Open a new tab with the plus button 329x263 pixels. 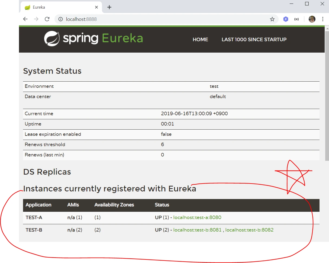click(109, 7)
